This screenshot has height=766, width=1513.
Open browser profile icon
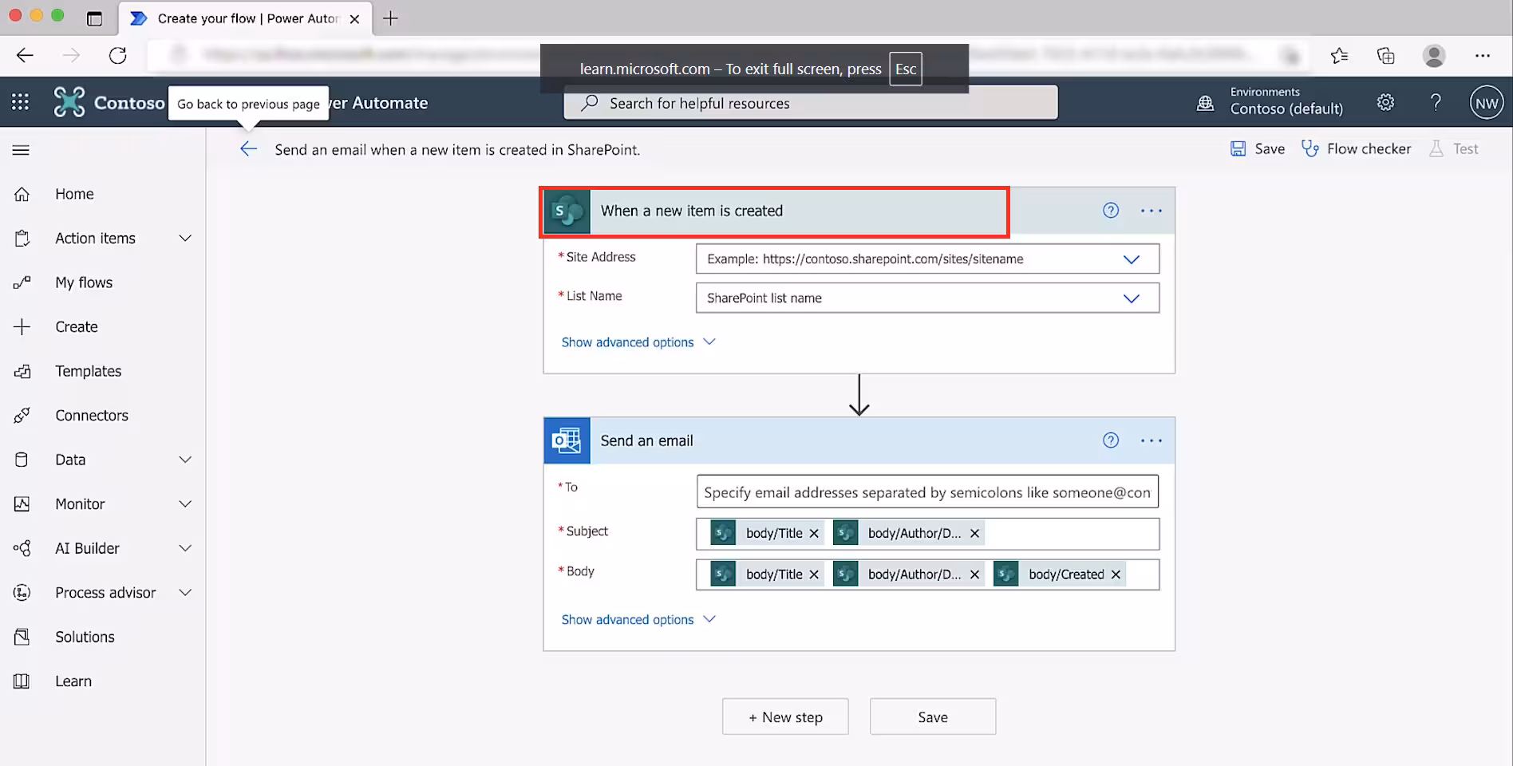pos(1434,55)
